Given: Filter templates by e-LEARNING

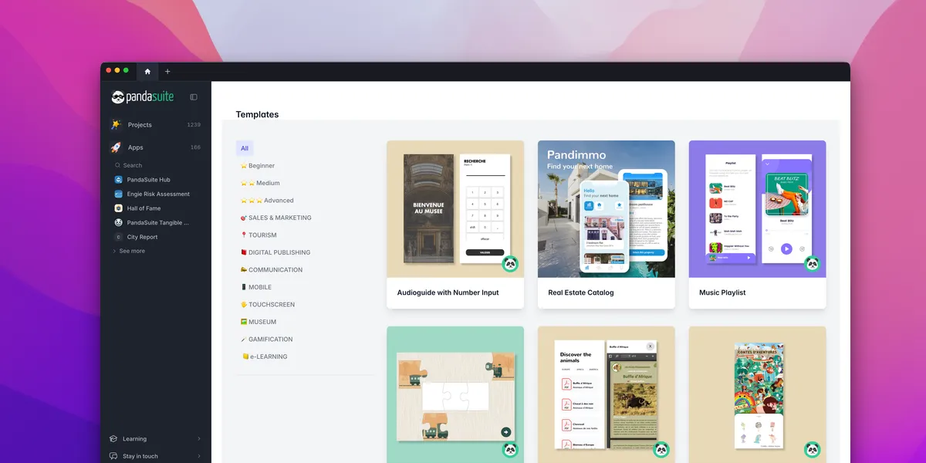Looking at the screenshot, I should point(265,357).
